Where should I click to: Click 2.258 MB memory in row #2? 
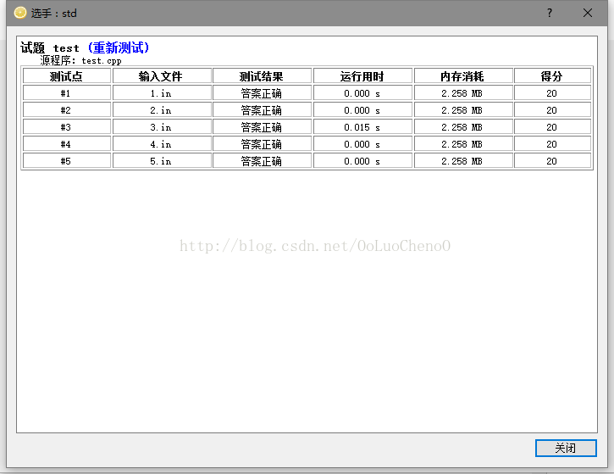[463, 110]
